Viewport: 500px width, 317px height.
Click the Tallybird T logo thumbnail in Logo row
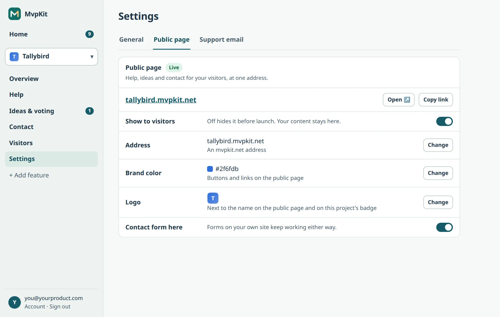pyautogui.click(x=213, y=198)
